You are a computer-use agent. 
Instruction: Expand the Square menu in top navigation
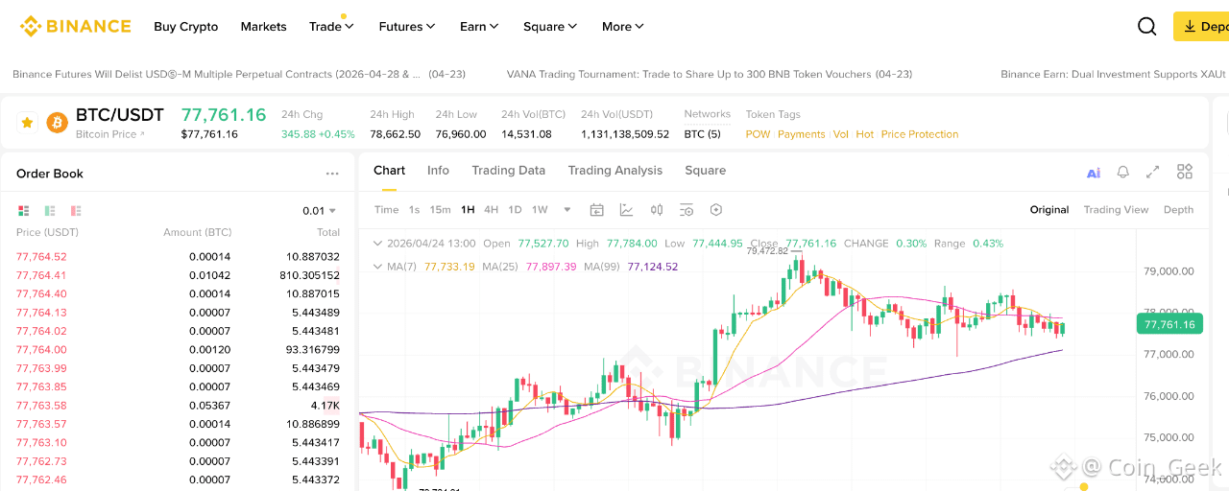[x=550, y=27]
